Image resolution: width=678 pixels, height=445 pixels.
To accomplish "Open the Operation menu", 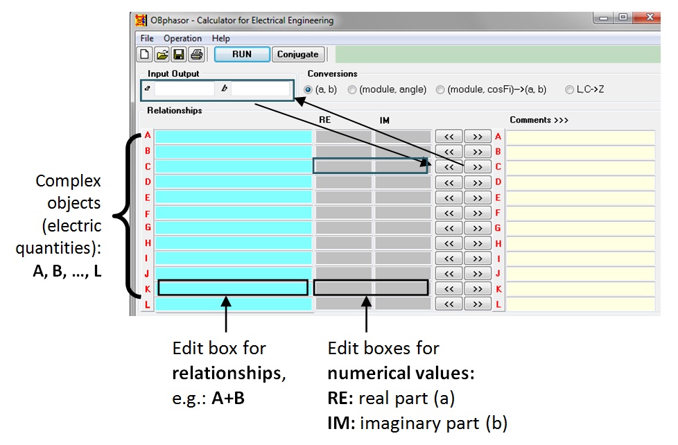I will coord(182,39).
